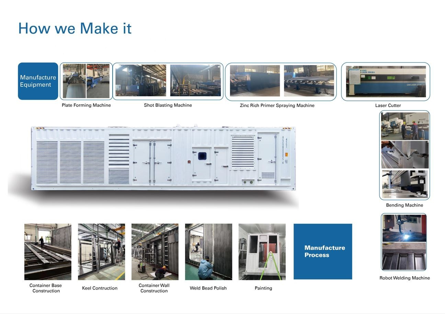
Task: Click the Bending Machine caption
Action: pos(404,205)
